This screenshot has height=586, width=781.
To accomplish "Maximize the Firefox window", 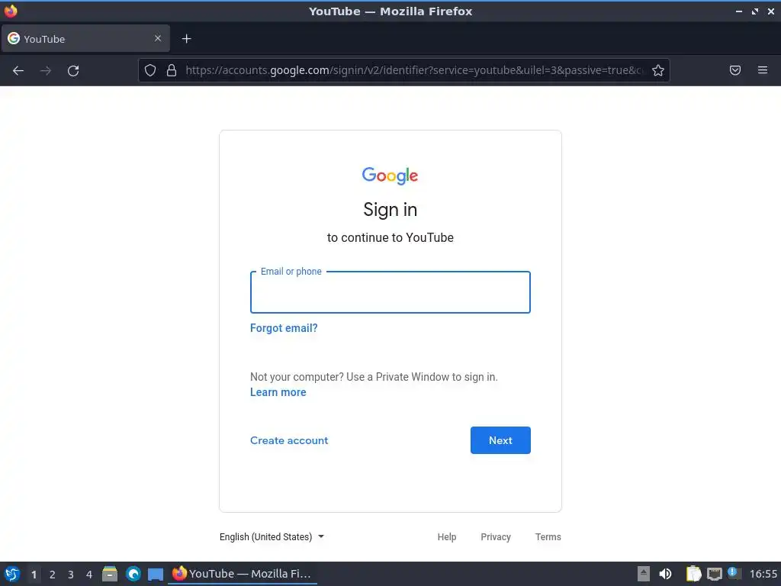I will click(x=755, y=11).
